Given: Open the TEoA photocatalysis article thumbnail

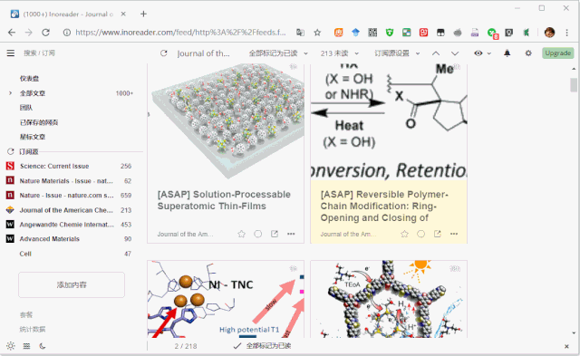Looking at the screenshot, I should click(389, 299).
